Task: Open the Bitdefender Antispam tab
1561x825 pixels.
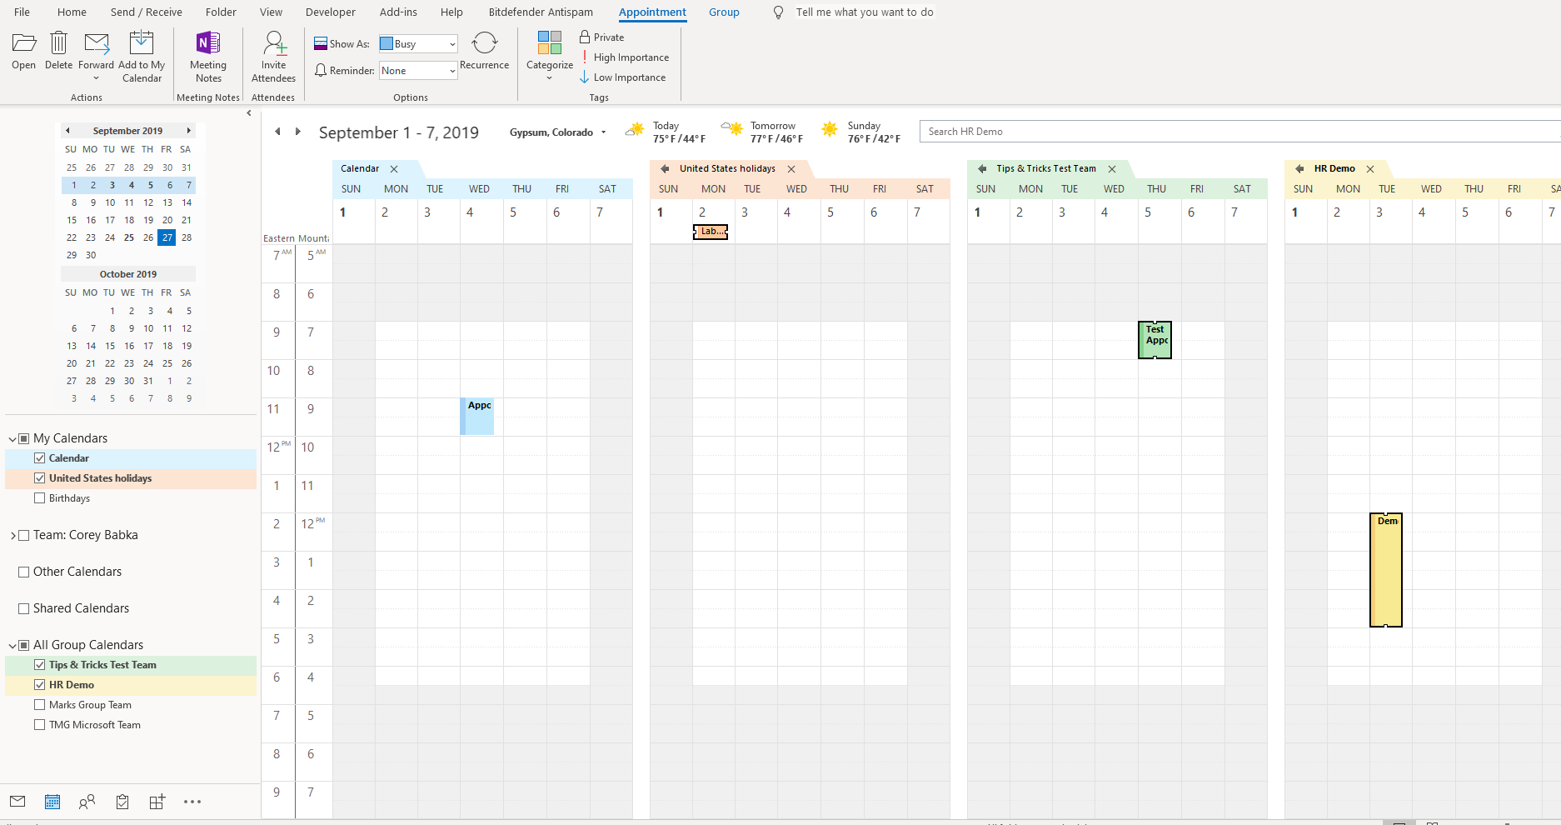Action: pyautogui.click(x=541, y=12)
